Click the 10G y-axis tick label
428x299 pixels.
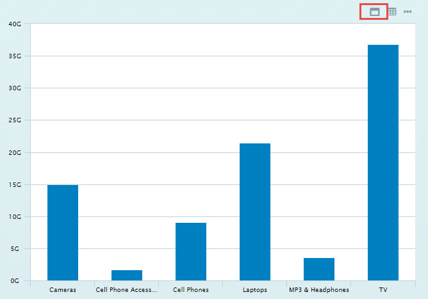point(14,216)
